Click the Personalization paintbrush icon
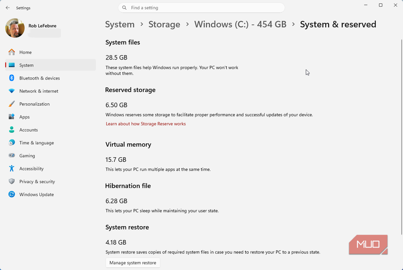The width and height of the screenshot is (403, 270). pos(11,104)
